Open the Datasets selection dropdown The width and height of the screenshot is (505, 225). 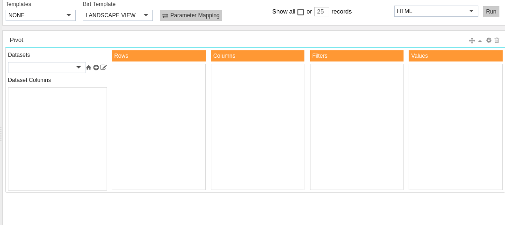pos(47,68)
